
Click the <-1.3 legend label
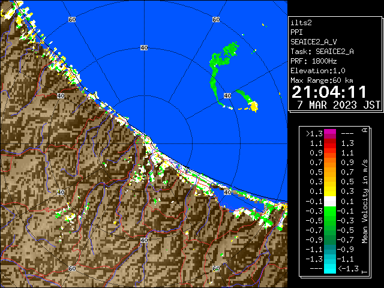coord(348,269)
